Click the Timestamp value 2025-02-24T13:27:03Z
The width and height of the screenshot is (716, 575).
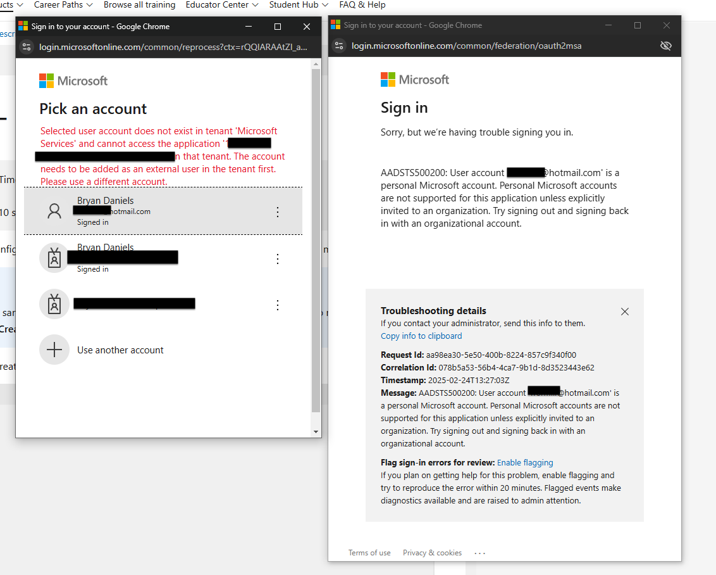pyautogui.click(x=469, y=381)
